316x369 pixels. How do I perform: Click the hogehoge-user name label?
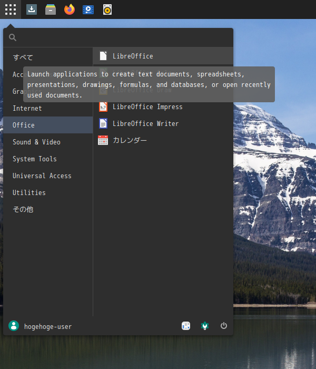point(48,326)
